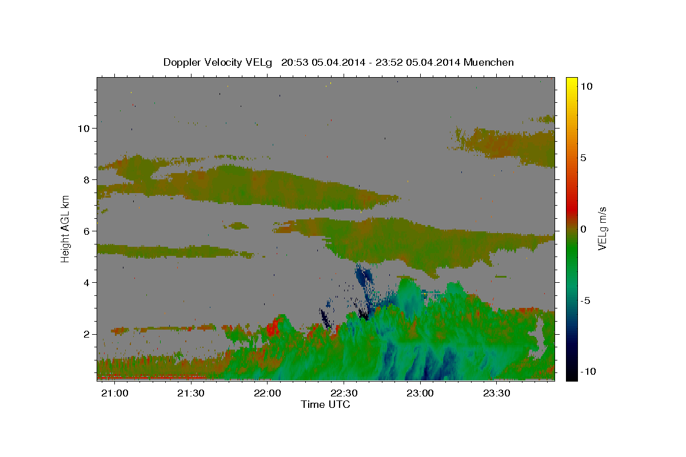Click the height tick label 2
The height and width of the screenshot is (457, 686).
(87, 334)
